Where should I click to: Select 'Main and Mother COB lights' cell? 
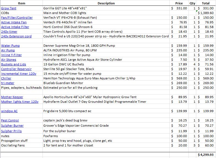[106, 13]
